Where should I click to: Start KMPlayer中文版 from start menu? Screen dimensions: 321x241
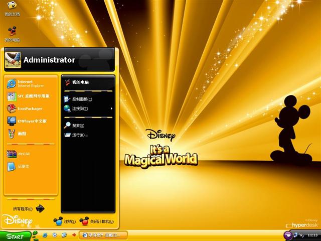tap(31, 121)
